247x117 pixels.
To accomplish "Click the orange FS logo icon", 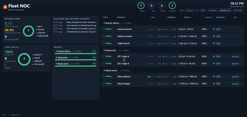I will coord(5,7).
